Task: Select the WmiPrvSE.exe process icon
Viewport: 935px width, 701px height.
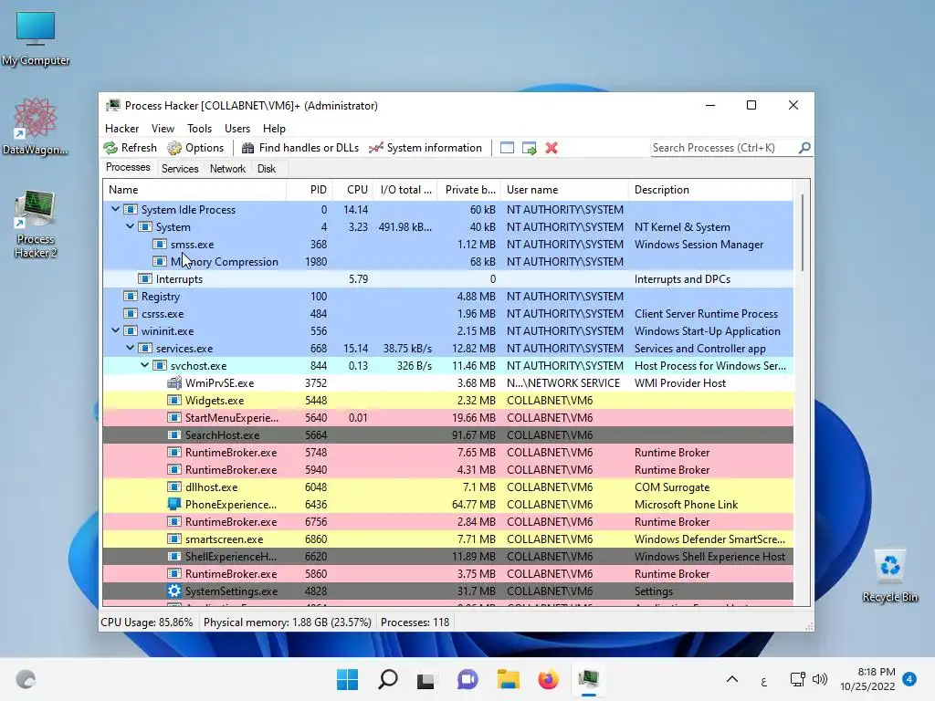Action: coord(174,382)
